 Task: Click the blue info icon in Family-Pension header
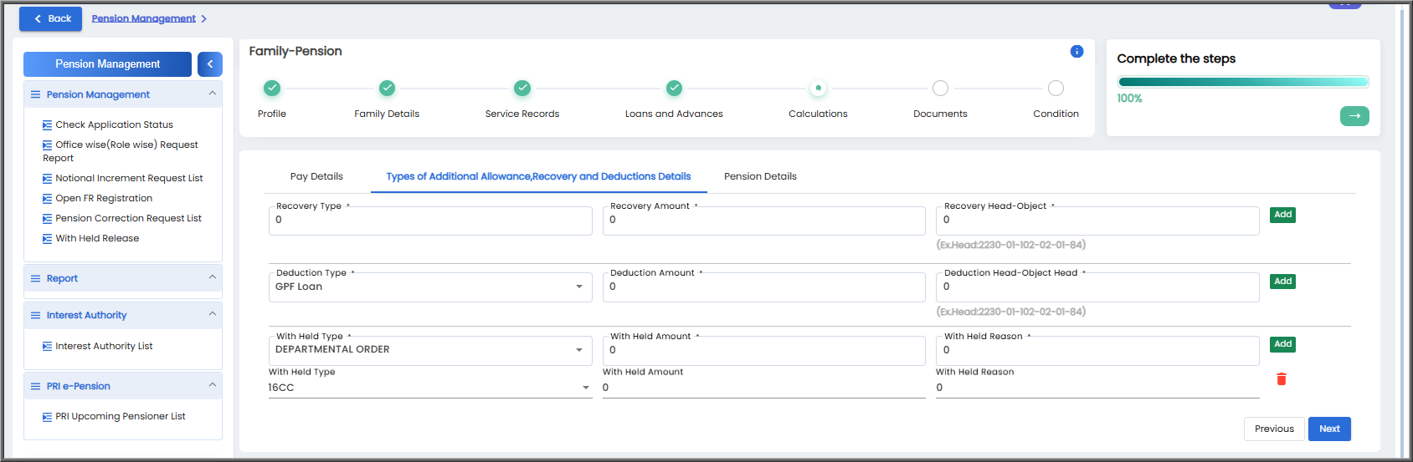1076,52
